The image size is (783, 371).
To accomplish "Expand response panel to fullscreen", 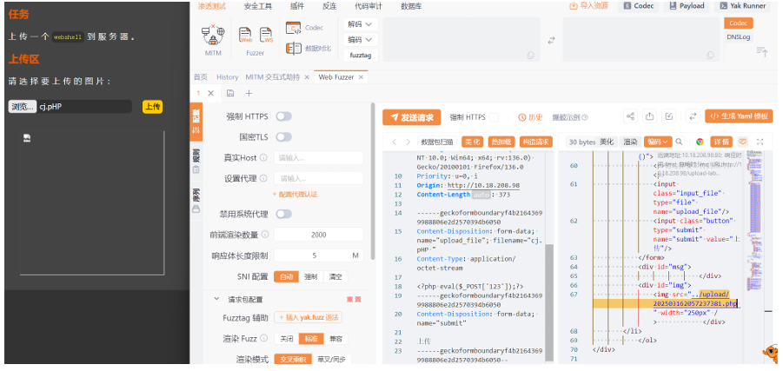I will tap(760, 142).
